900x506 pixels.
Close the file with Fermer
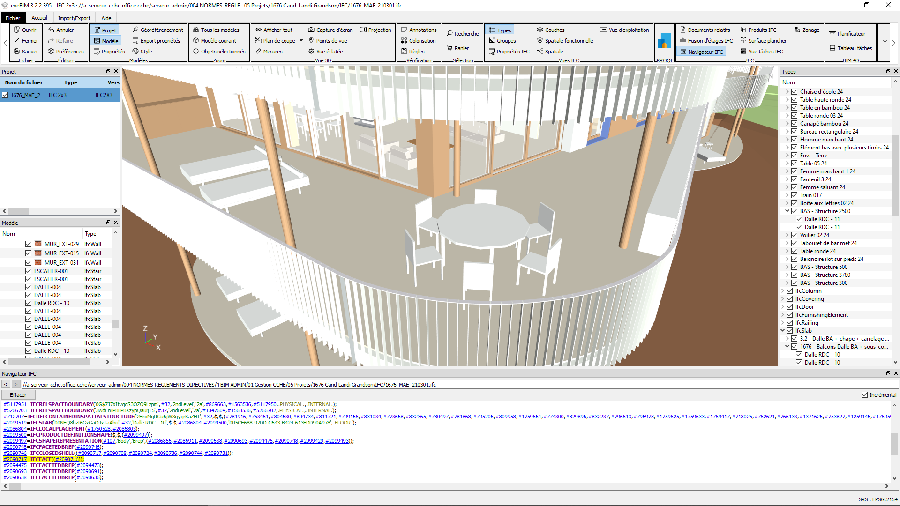click(26, 41)
